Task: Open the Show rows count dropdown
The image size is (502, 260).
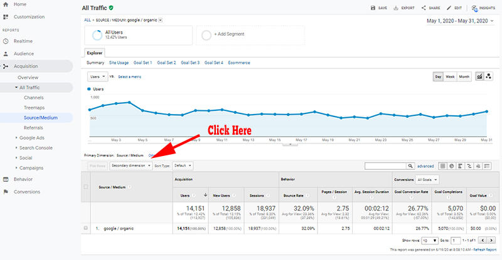Action: tap(430, 241)
